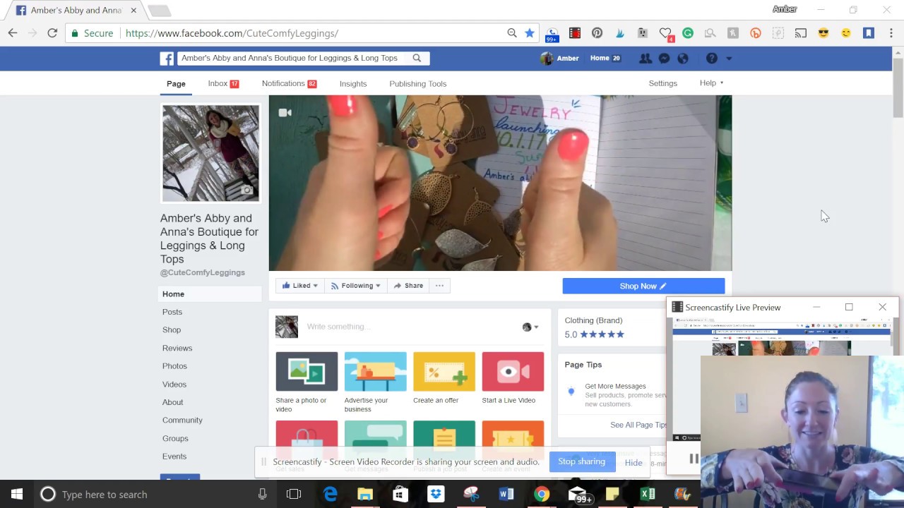This screenshot has height=508, width=904.
Task: Open the sunglasses emoji extension
Action: click(823, 33)
